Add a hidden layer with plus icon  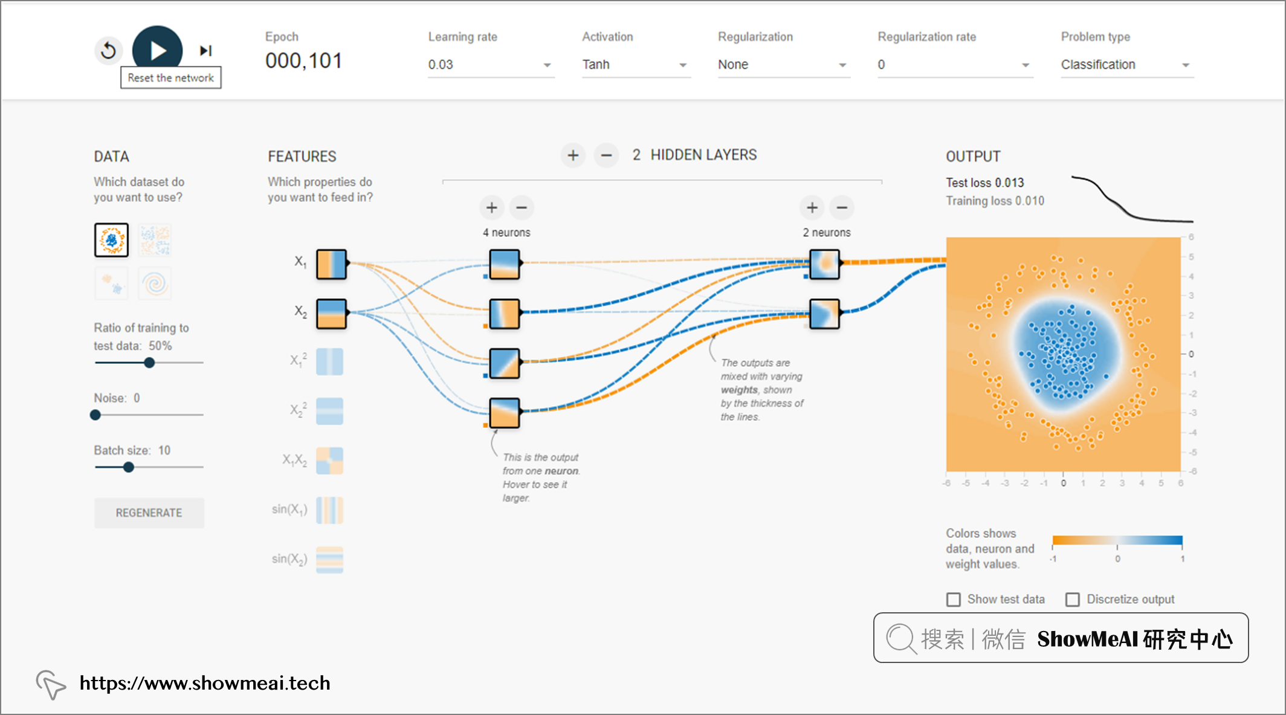point(573,155)
